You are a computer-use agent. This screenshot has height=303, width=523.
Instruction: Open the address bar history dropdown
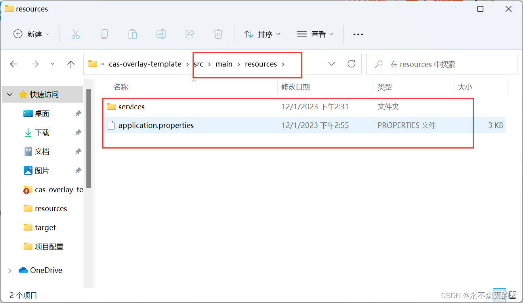332,64
